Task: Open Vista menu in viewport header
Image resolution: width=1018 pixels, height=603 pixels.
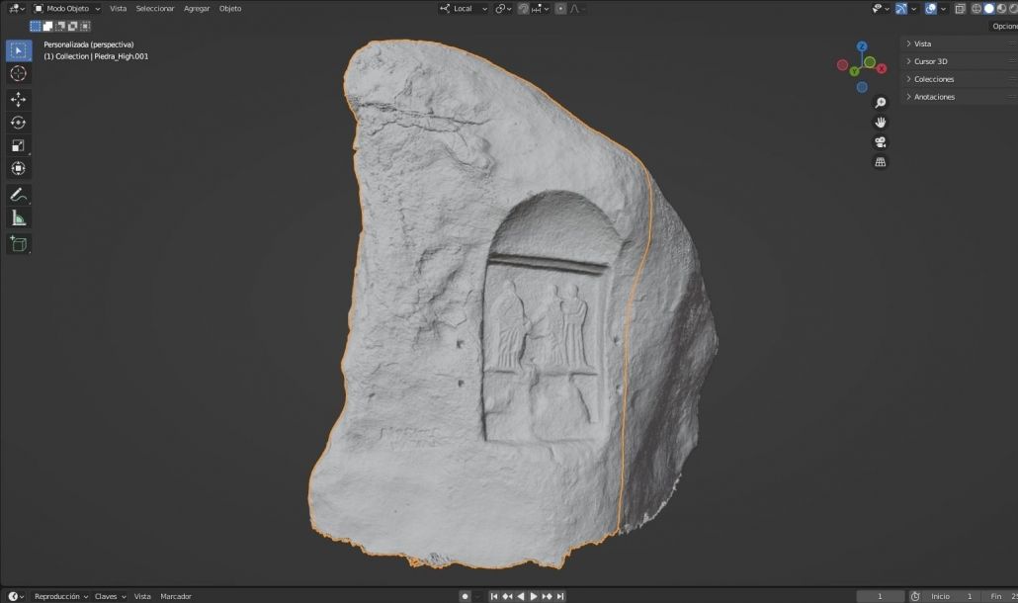Action: (119, 9)
